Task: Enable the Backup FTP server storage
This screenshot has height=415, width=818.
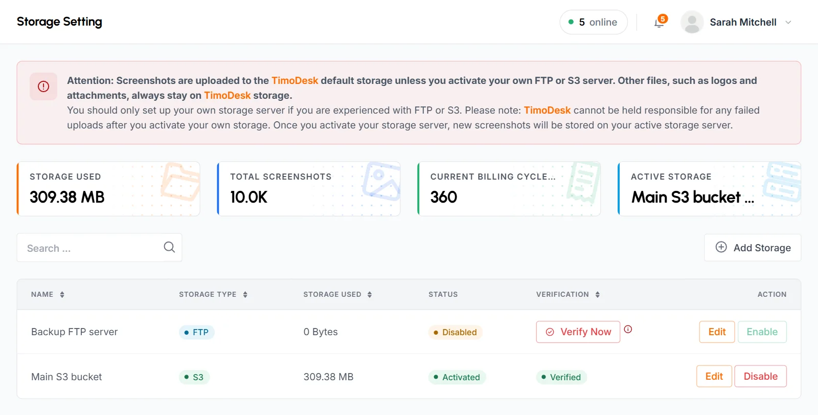Action: 762,332
